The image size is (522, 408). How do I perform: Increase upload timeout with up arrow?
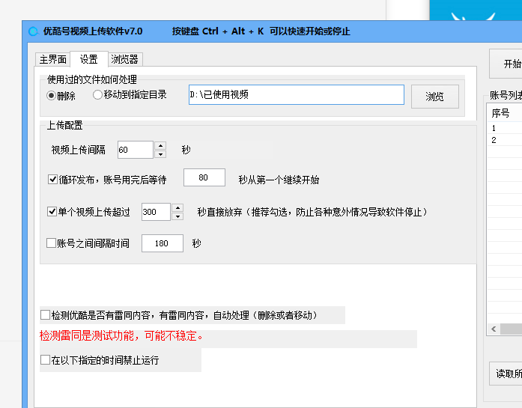tap(177, 208)
